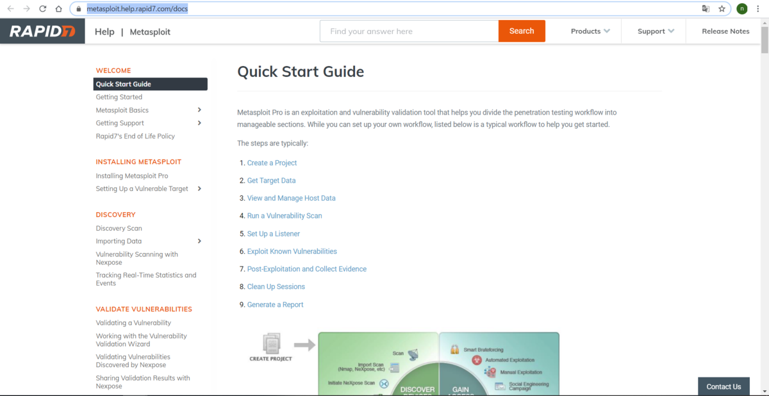
Task: Expand the Metasploit Basics sidebar section
Action: [x=199, y=110]
